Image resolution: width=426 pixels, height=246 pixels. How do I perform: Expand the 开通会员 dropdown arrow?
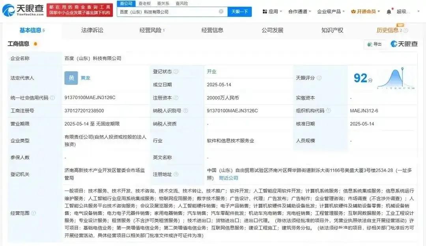click(379, 12)
